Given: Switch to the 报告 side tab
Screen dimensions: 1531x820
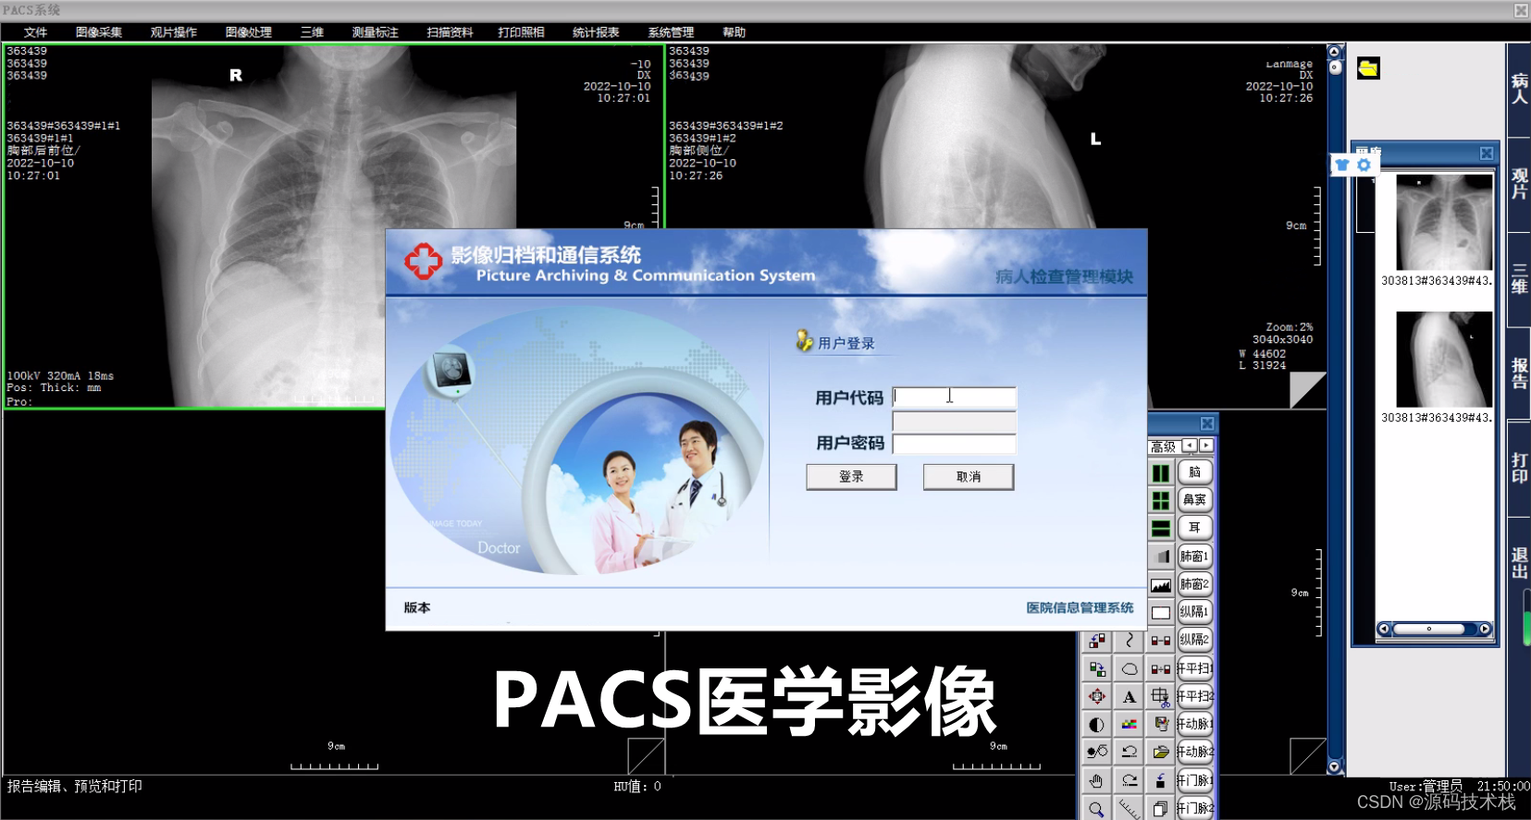Looking at the screenshot, I should pyautogui.click(x=1519, y=373).
